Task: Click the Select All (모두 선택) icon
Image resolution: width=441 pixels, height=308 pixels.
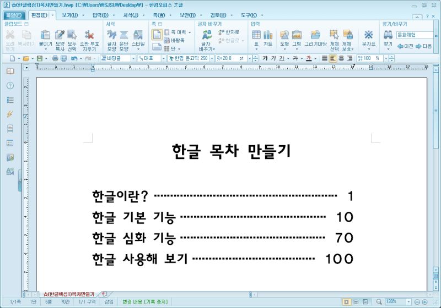Action: tap(72, 35)
